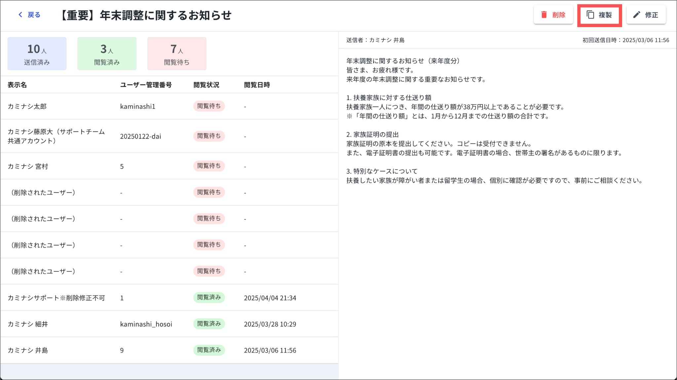677x380 pixels.
Task: Click the back chevron arrow icon
Action: click(x=20, y=15)
